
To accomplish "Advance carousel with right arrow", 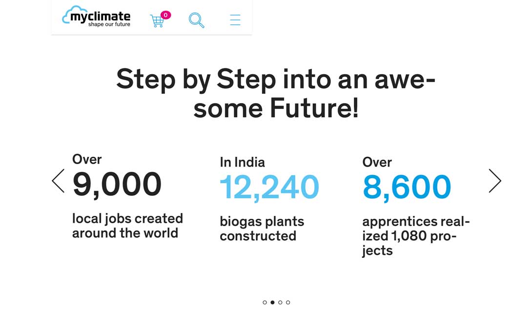I will tap(495, 181).
